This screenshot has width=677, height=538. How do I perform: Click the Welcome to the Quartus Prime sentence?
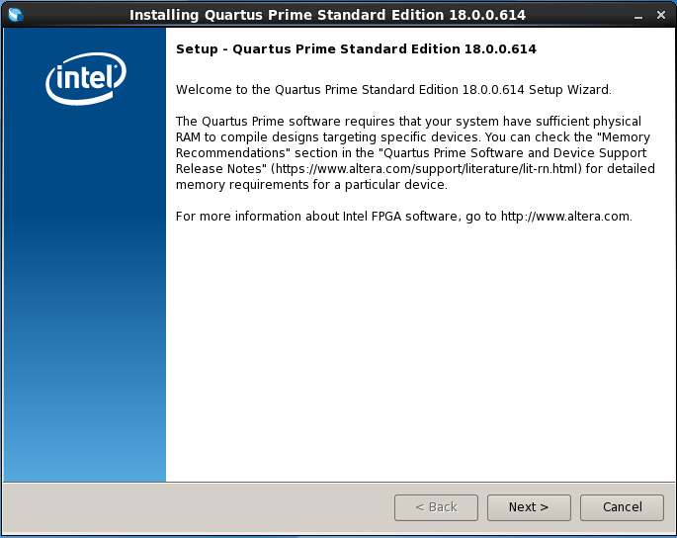[x=393, y=90]
